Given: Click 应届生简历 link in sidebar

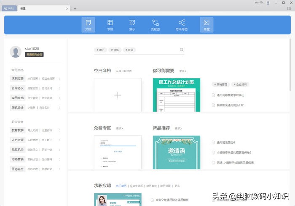Looking at the screenshot, I should [x=48, y=79].
